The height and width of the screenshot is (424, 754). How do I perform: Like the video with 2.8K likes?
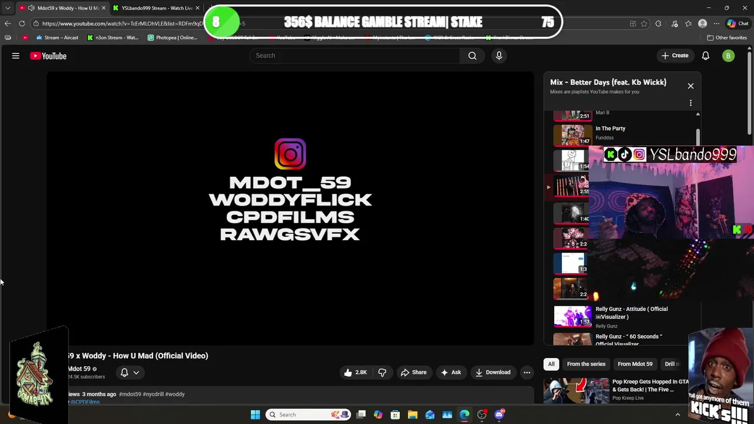356,372
